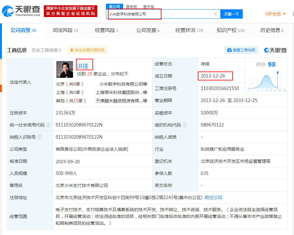294x235 pixels.
Task: Click the 成立日期 value 2013-12-26
Action: click(213, 76)
